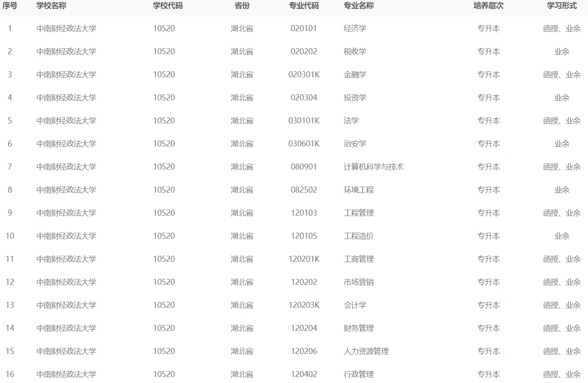Click major code 120105

pos(304,236)
